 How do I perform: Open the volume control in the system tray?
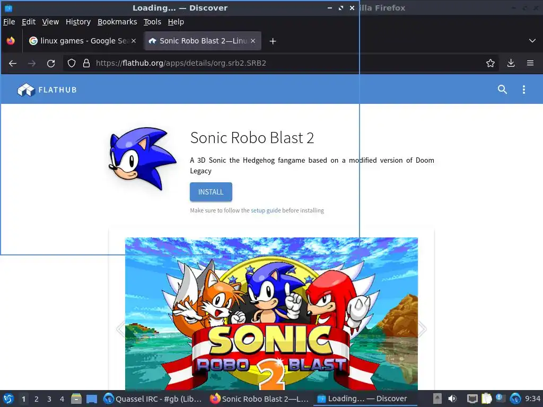(x=452, y=399)
